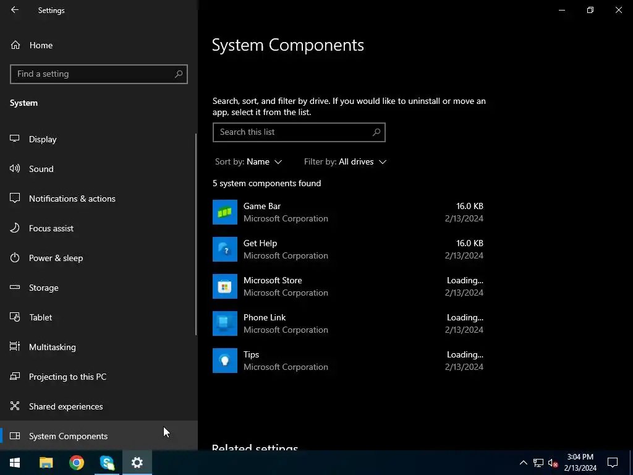
Task: Click the network tray icon
Action: 538,463
